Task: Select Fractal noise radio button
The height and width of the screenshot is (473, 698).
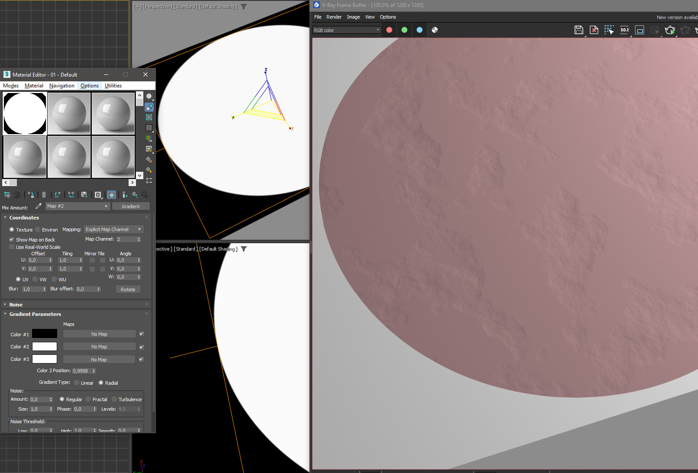Action: 88,399
